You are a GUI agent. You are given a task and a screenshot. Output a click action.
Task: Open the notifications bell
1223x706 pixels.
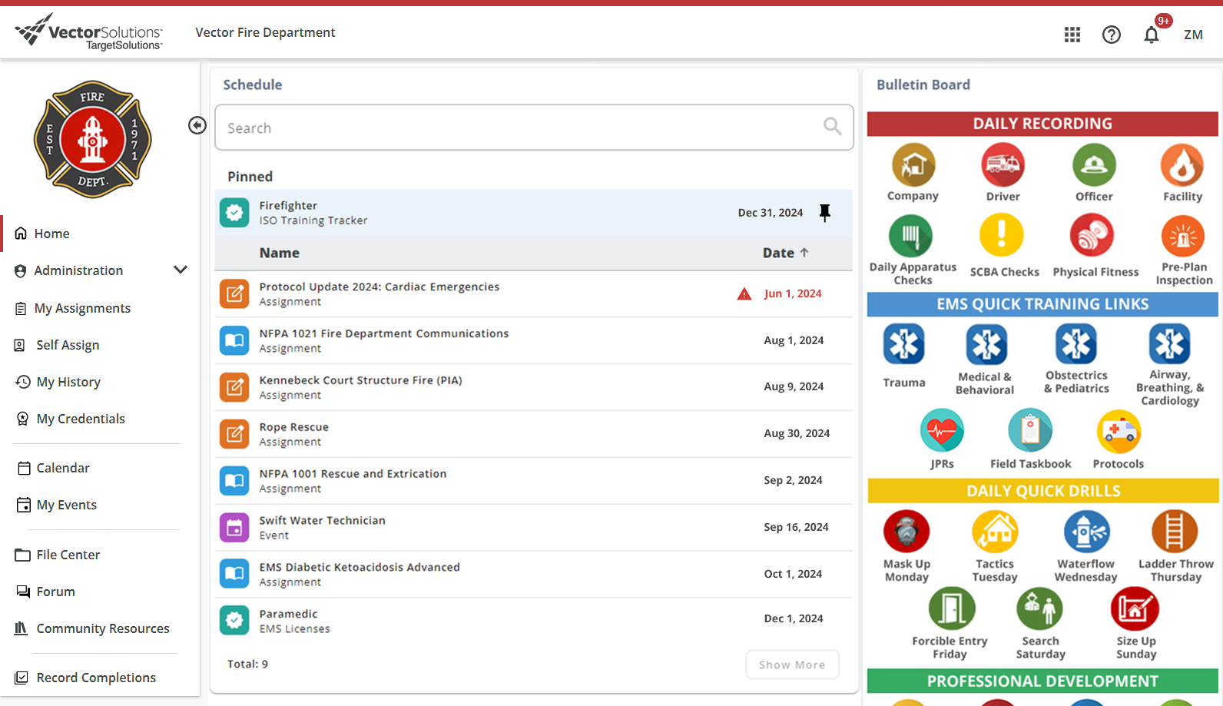coord(1151,35)
